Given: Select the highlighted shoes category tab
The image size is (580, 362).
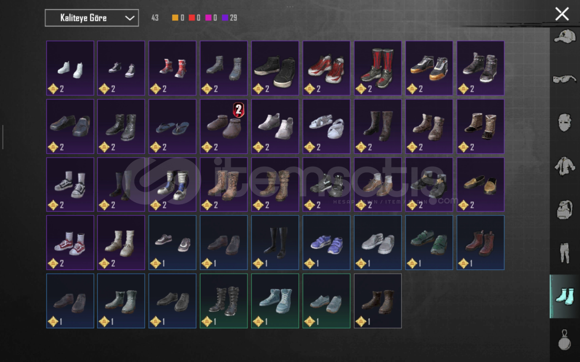Looking at the screenshot, I should click(565, 296).
